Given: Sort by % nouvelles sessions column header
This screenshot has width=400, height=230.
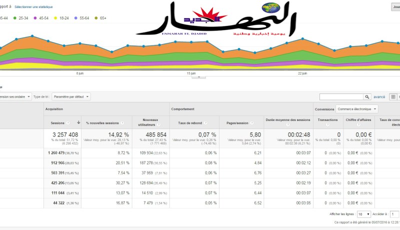Looking at the screenshot, I should 102,123.
